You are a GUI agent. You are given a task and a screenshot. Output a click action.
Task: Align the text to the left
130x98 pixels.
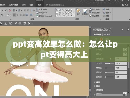[x=14, y=15]
